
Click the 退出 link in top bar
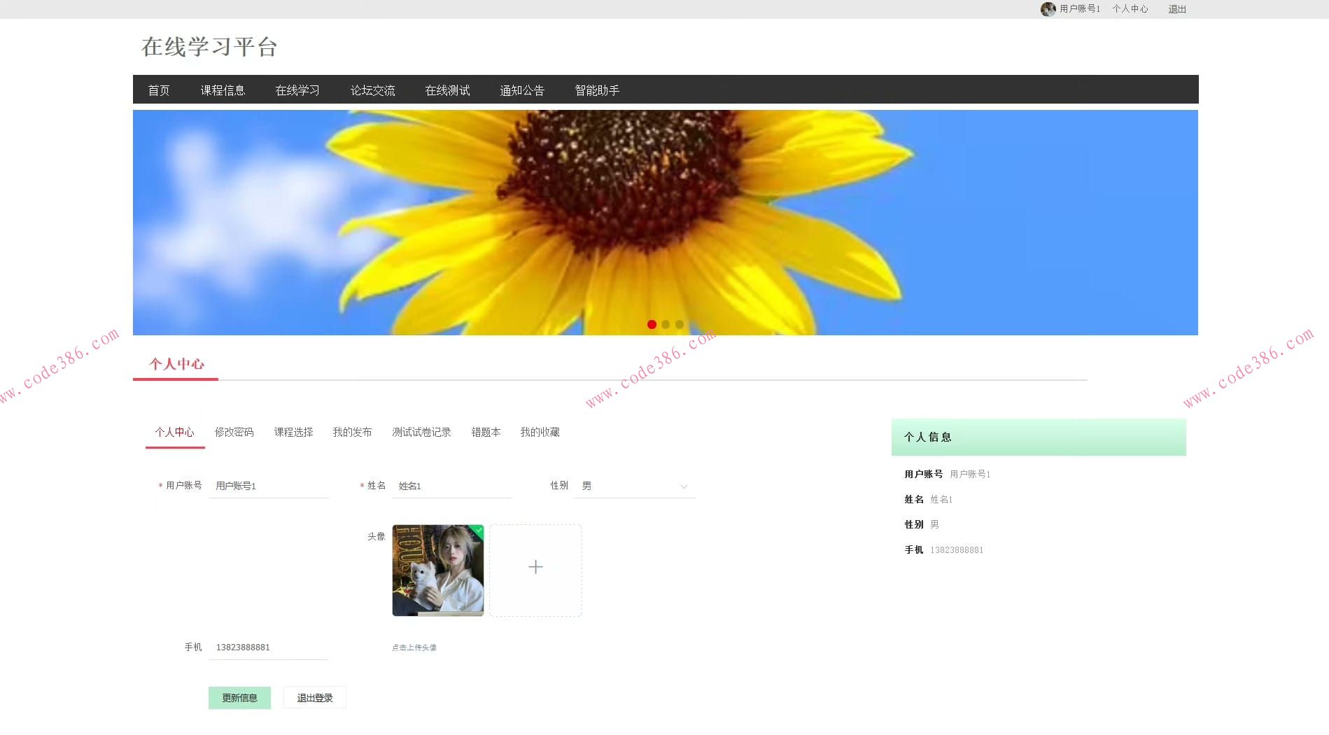click(x=1176, y=9)
